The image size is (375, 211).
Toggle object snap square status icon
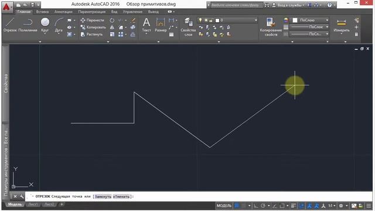tap(282, 206)
